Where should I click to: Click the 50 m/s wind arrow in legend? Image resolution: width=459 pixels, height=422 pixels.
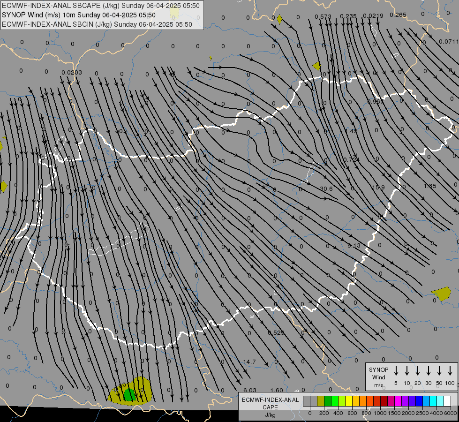click(439, 371)
